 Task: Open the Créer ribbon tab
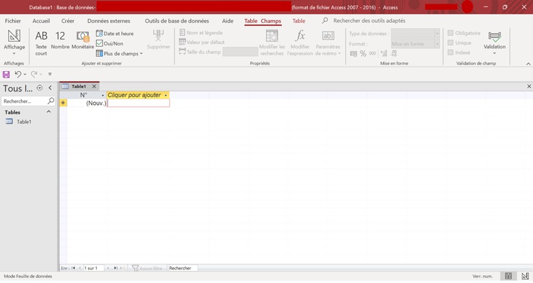(68, 21)
